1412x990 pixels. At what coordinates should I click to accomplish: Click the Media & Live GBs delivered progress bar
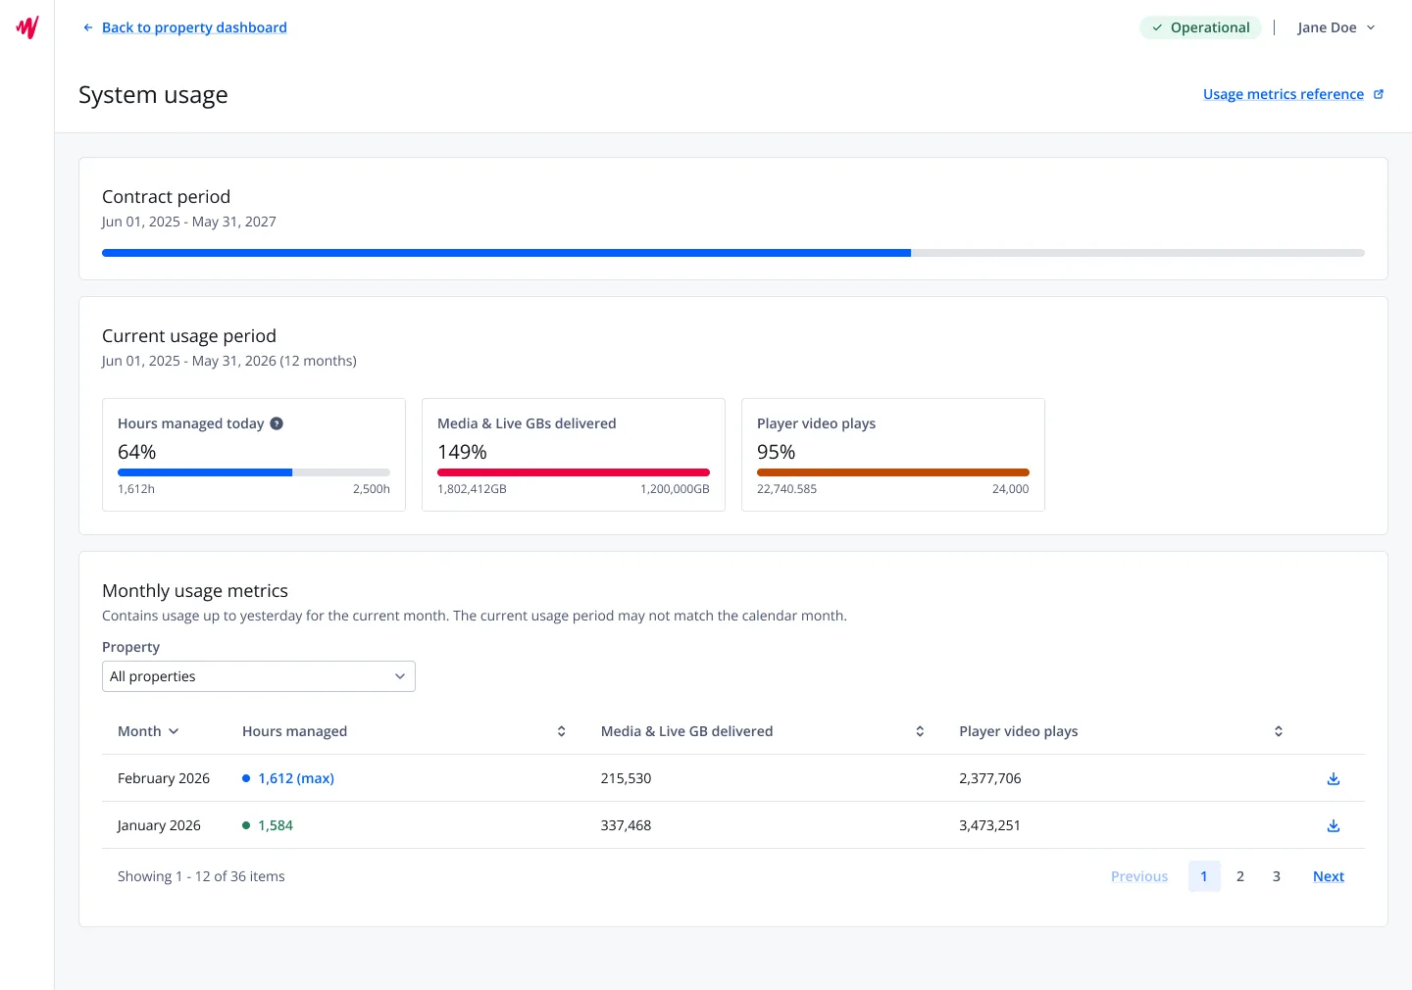coord(574,472)
